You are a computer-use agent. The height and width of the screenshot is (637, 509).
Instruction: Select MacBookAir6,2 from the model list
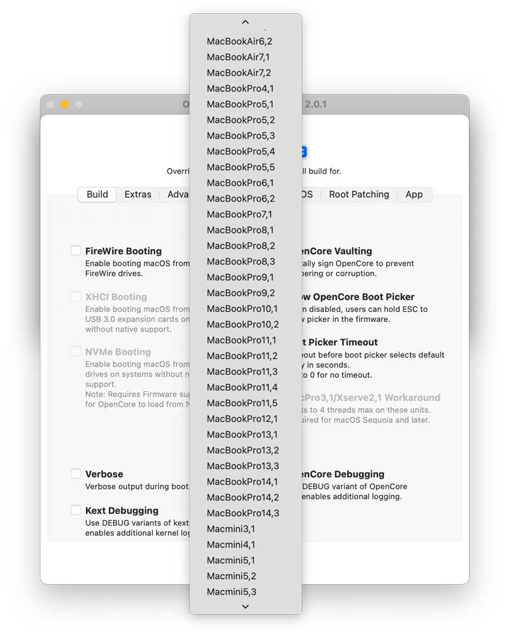click(x=246, y=41)
